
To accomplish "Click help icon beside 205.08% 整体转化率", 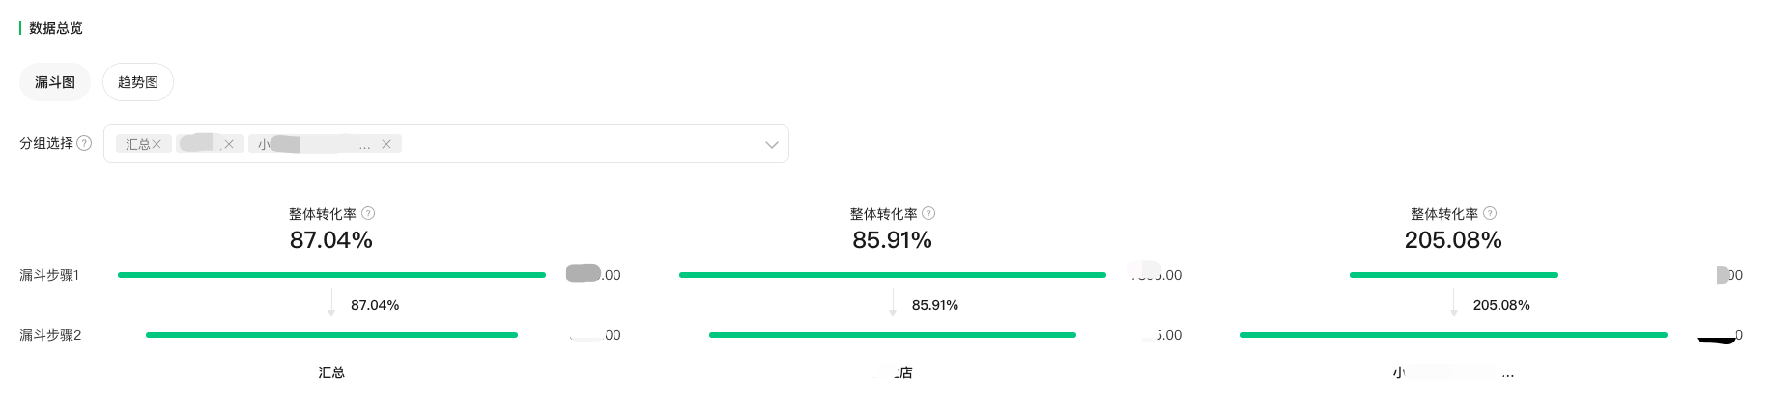I will [x=1490, y=213].
